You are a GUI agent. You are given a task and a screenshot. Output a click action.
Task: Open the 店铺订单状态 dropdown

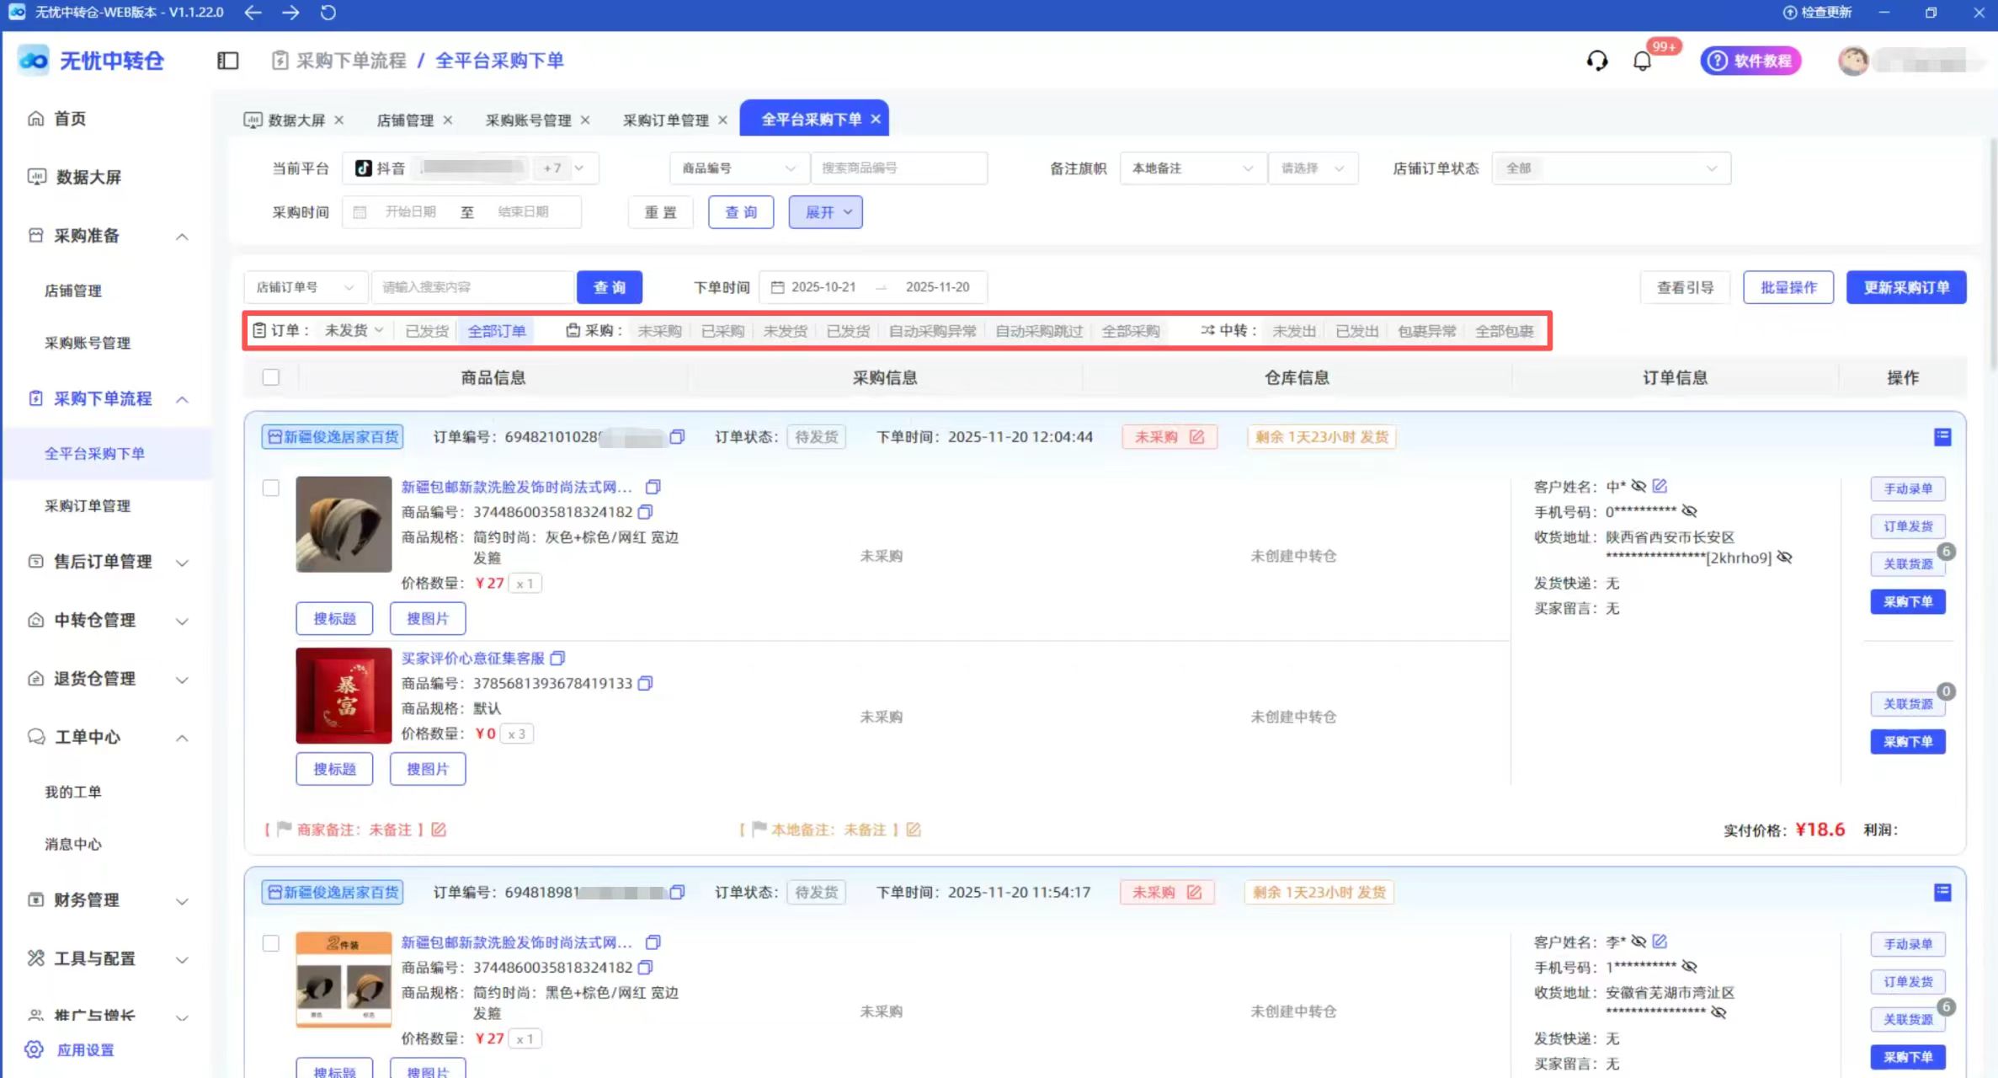[1611, 168]
